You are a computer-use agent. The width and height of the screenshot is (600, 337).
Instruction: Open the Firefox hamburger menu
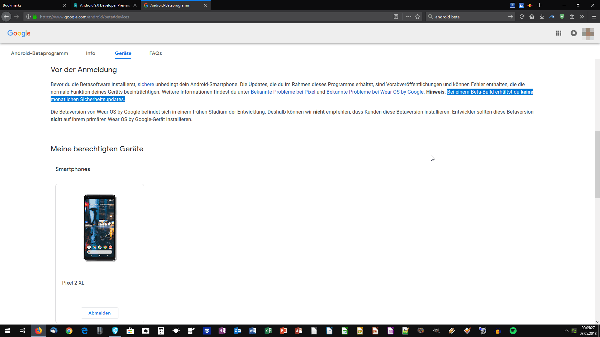pos(594,17)
